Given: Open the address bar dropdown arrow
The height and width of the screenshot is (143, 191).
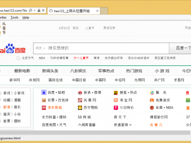Looking at the screenshot, I should point(35,10).
